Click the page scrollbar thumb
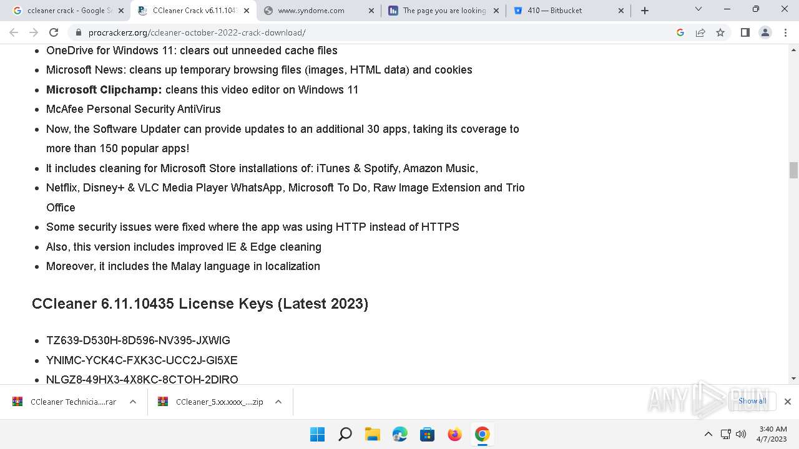Viewport: 799px width, 449px height. pyautogui.click(x=793, y=170)
